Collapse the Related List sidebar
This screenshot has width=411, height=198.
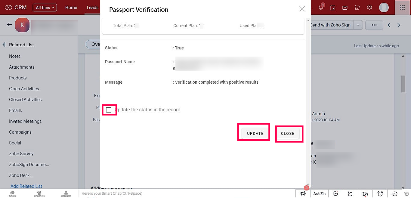4,45
